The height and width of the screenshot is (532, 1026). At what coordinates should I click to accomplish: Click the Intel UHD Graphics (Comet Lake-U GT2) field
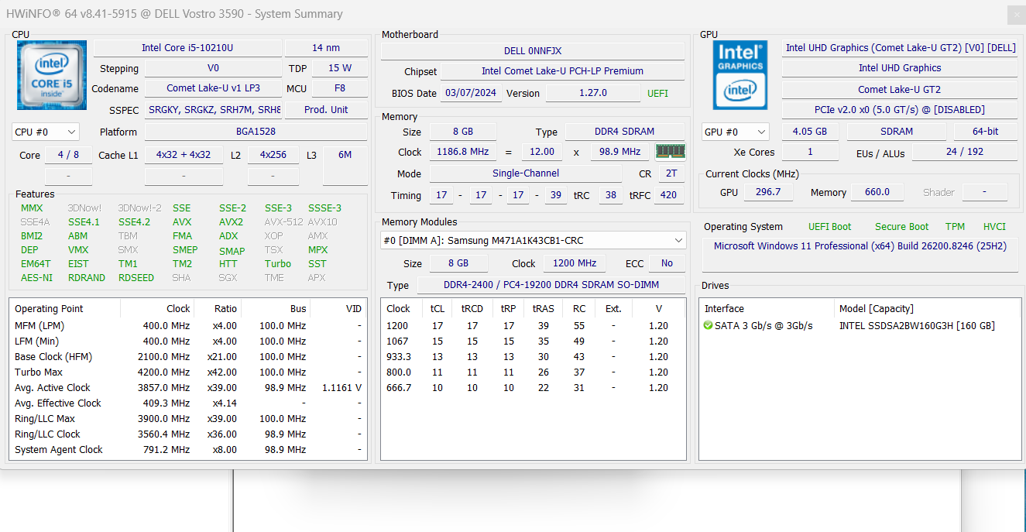(x=900, y=48)
